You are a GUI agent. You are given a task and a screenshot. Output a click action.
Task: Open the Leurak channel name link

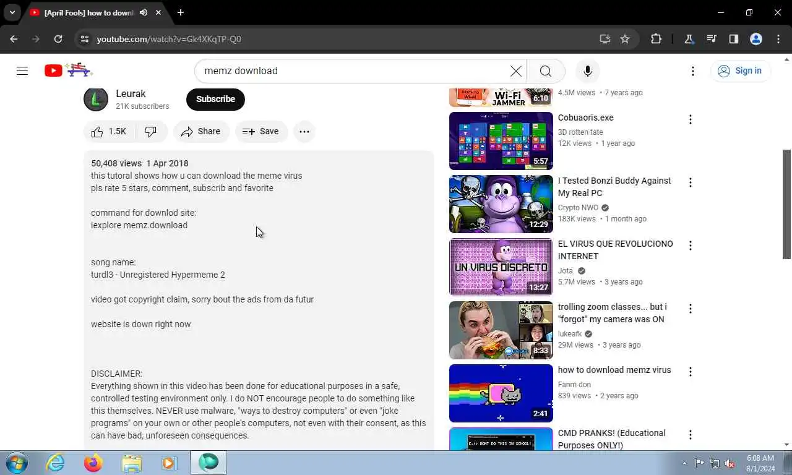coord(131,93)
